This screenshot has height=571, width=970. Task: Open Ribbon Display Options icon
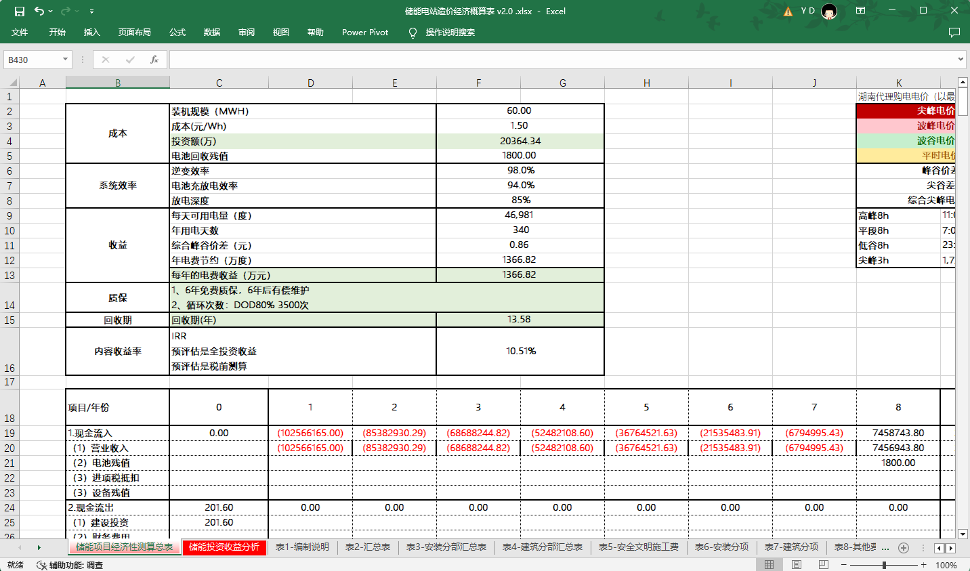(860, 11)
